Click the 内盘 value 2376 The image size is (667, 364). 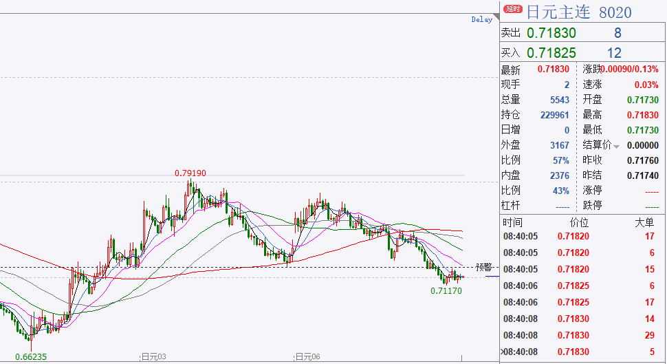tap(560, 175)
